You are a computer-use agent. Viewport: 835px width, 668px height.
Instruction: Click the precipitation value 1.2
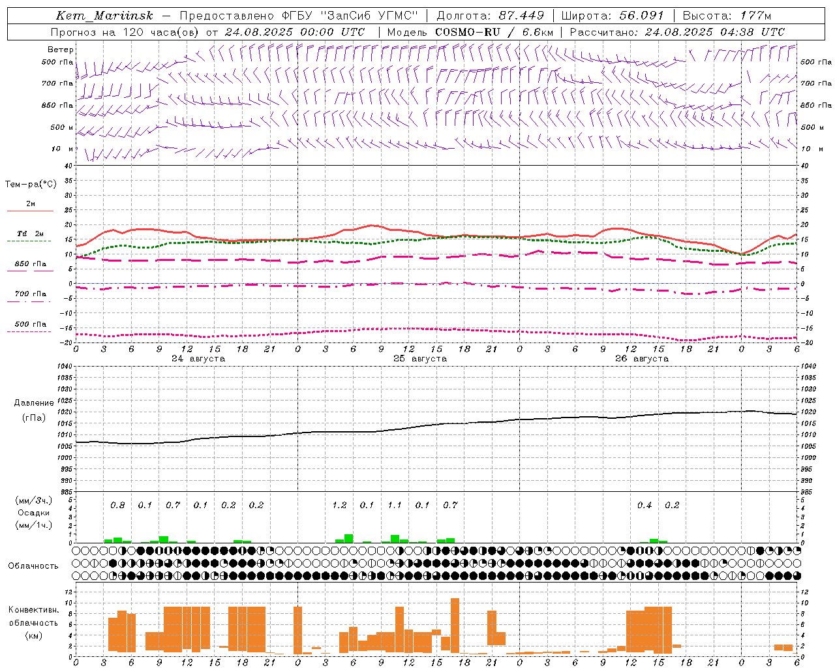pos(339,505)
